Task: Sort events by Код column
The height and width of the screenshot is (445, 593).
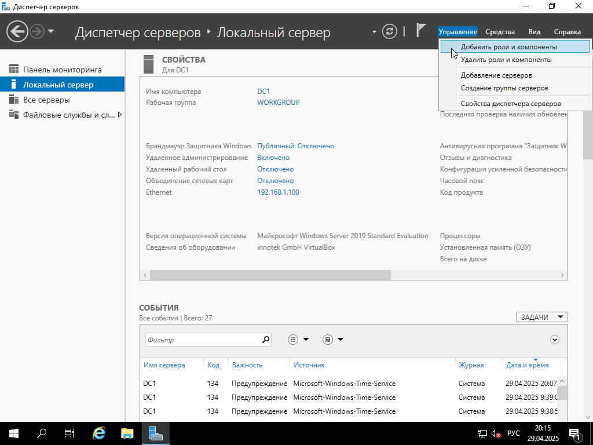Action: 213,365
